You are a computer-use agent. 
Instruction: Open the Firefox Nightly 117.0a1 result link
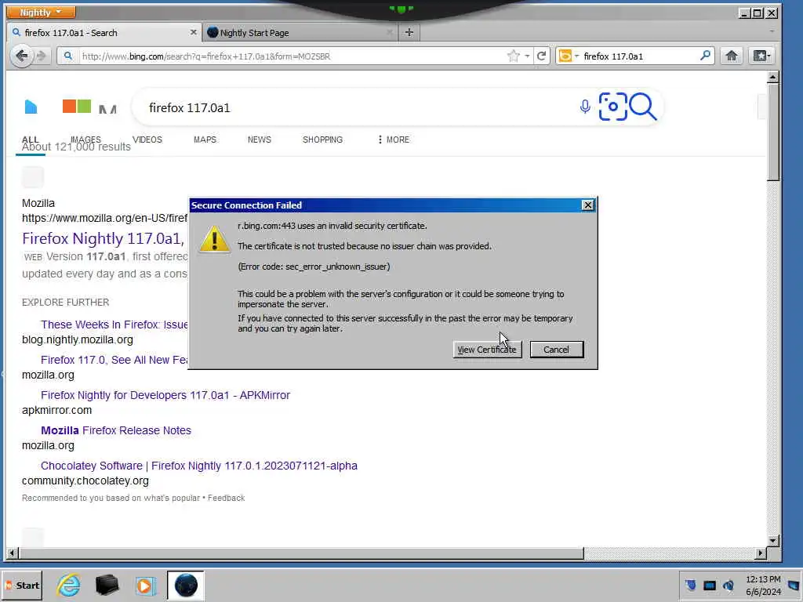(104, 238)
